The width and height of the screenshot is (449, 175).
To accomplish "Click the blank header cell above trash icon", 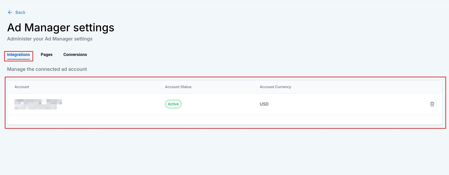I will (432, 87).
